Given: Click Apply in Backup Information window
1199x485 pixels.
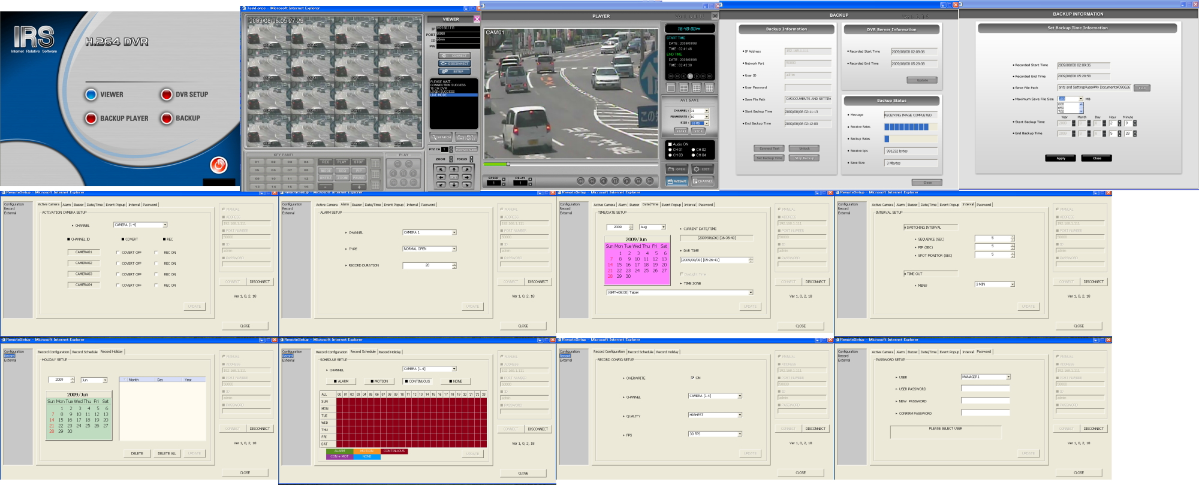Looking at the screenshot, I should pyautogui.click(x=1061, y=159).
